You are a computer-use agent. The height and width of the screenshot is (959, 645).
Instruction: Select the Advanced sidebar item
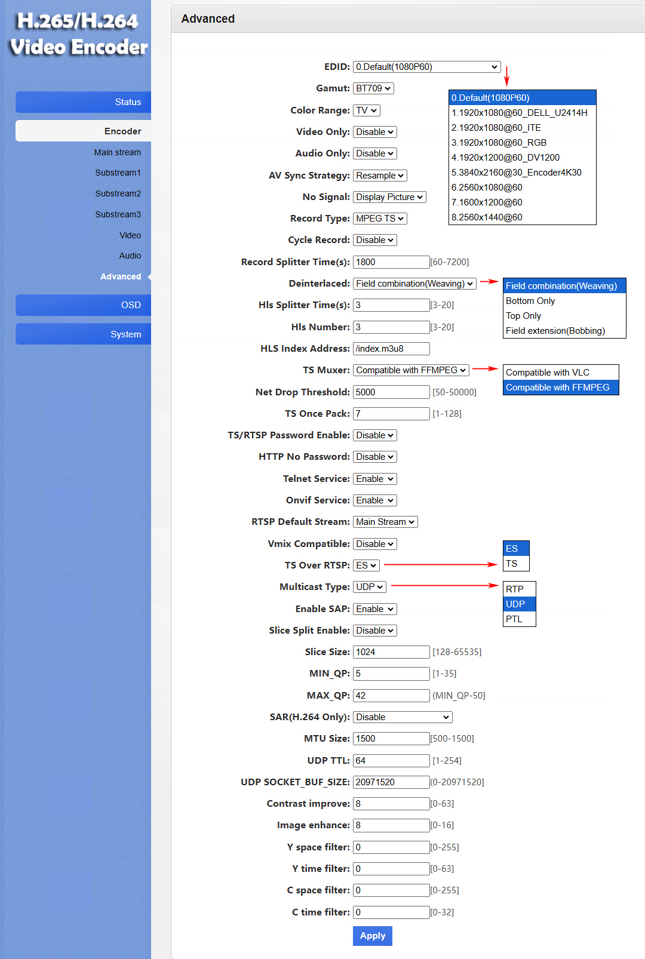coord(121,276)
